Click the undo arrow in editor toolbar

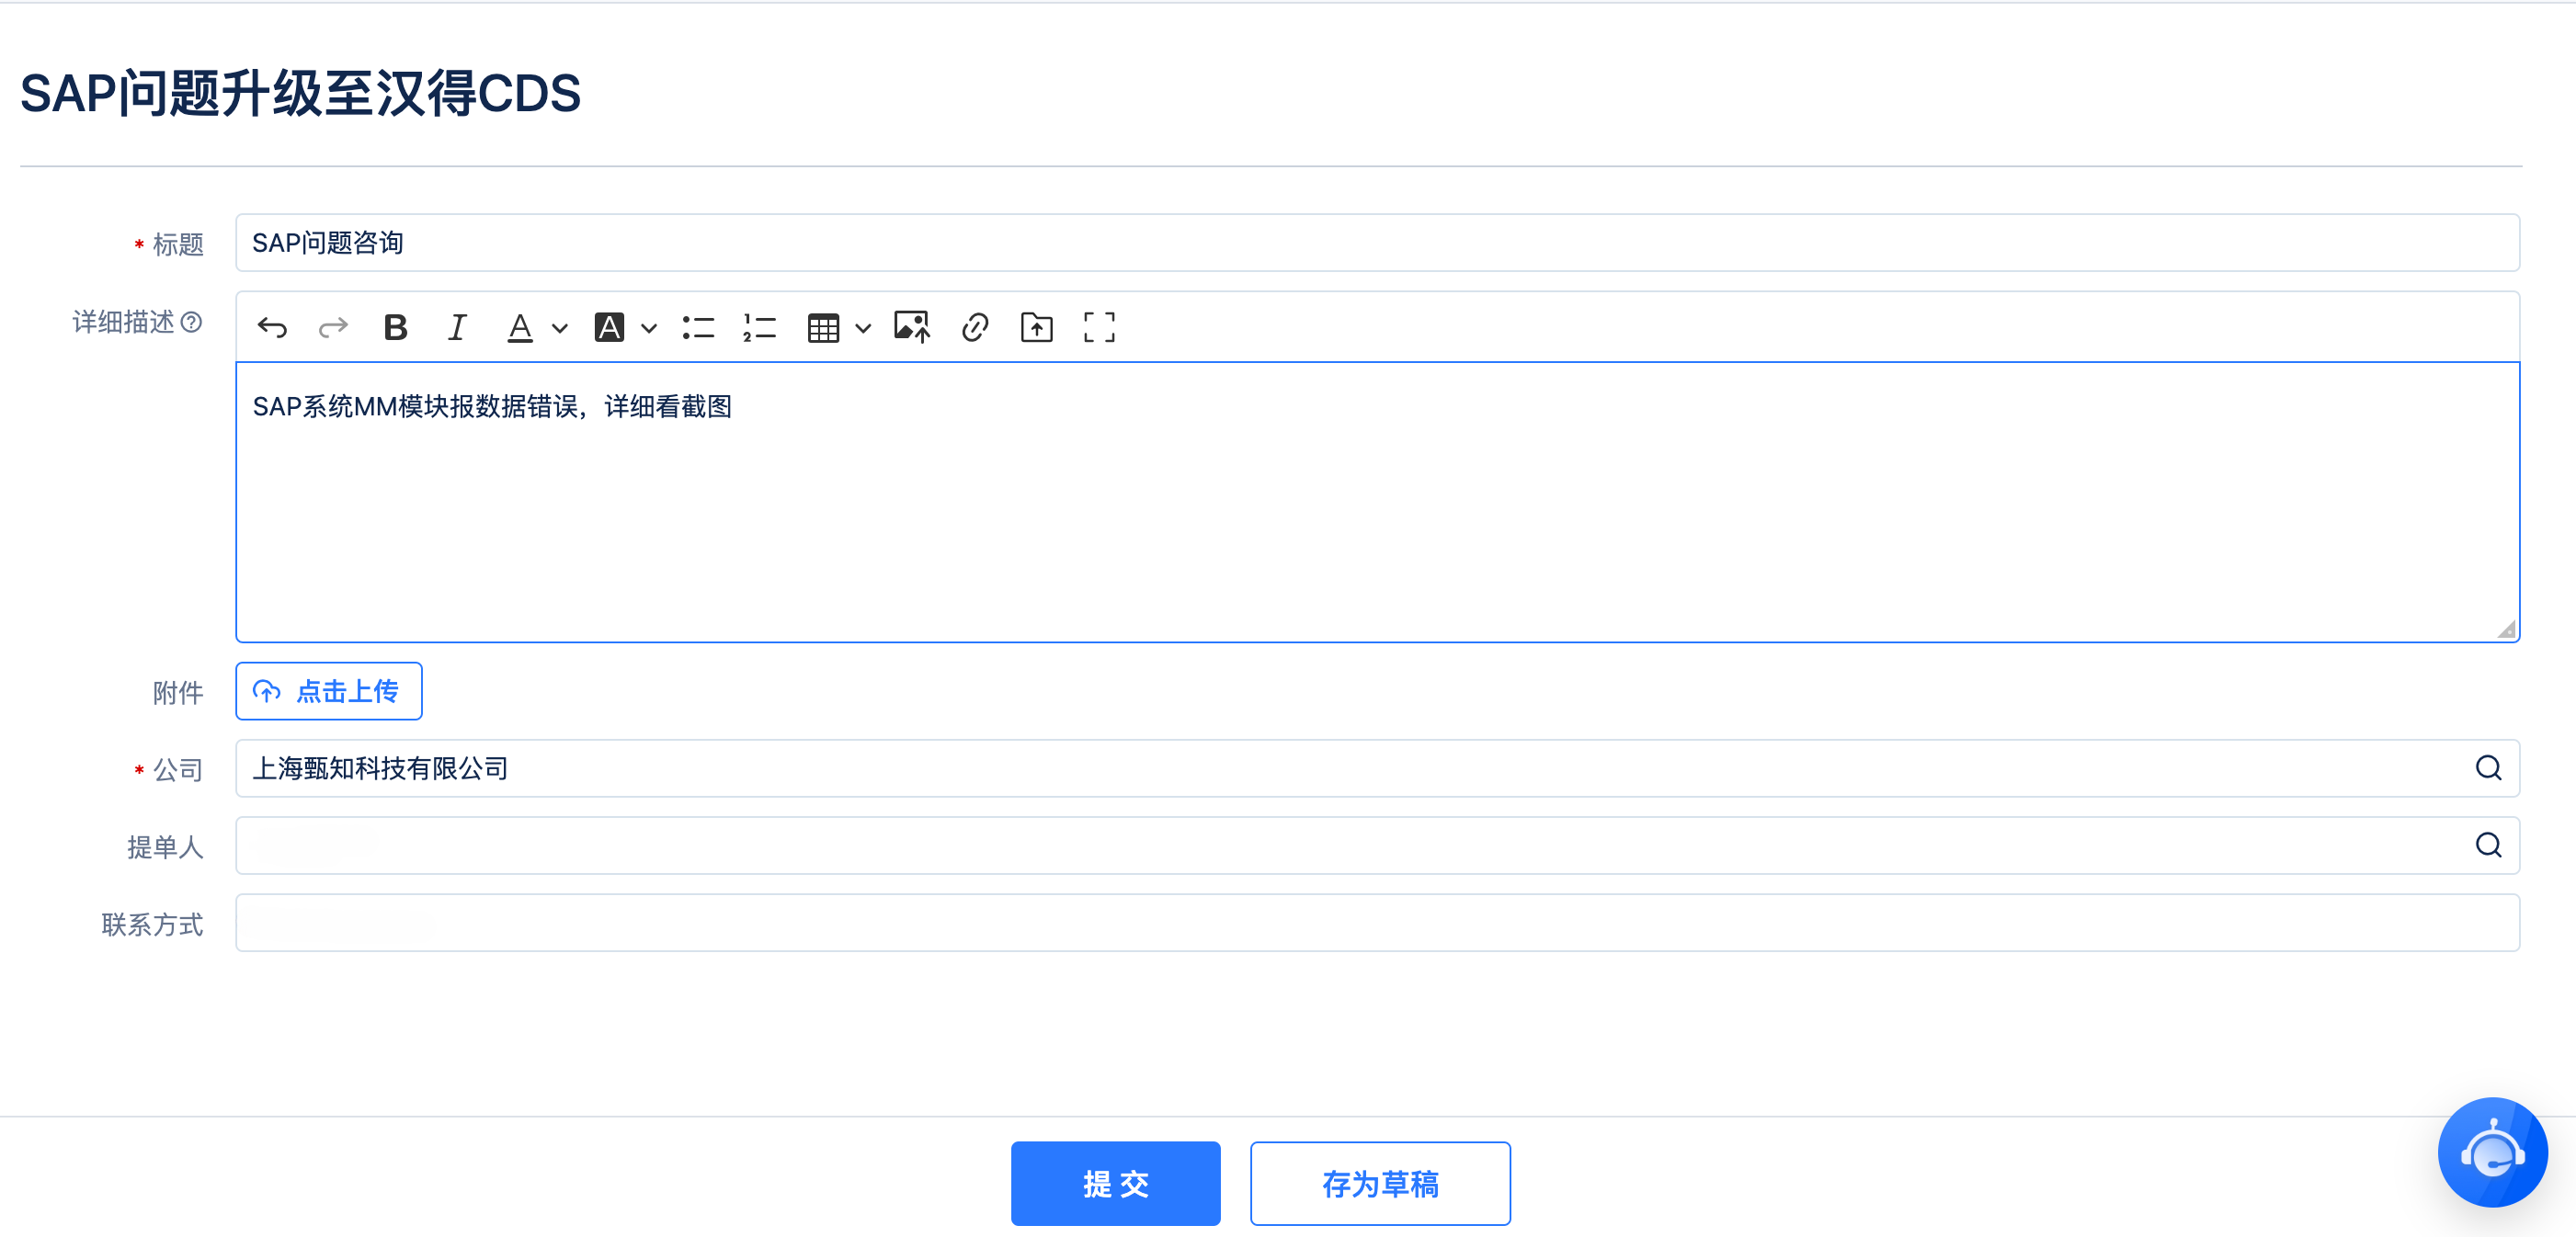pos(272,327)
